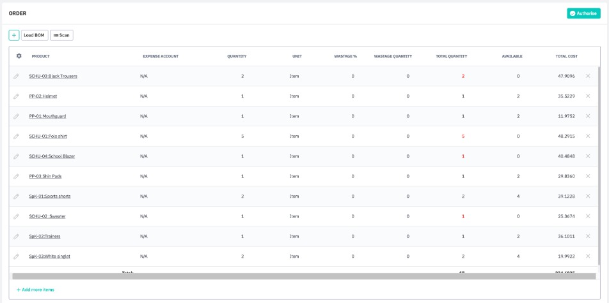
Task: Remove the Shin Pads row with X
Action: [x=588, y=176]
